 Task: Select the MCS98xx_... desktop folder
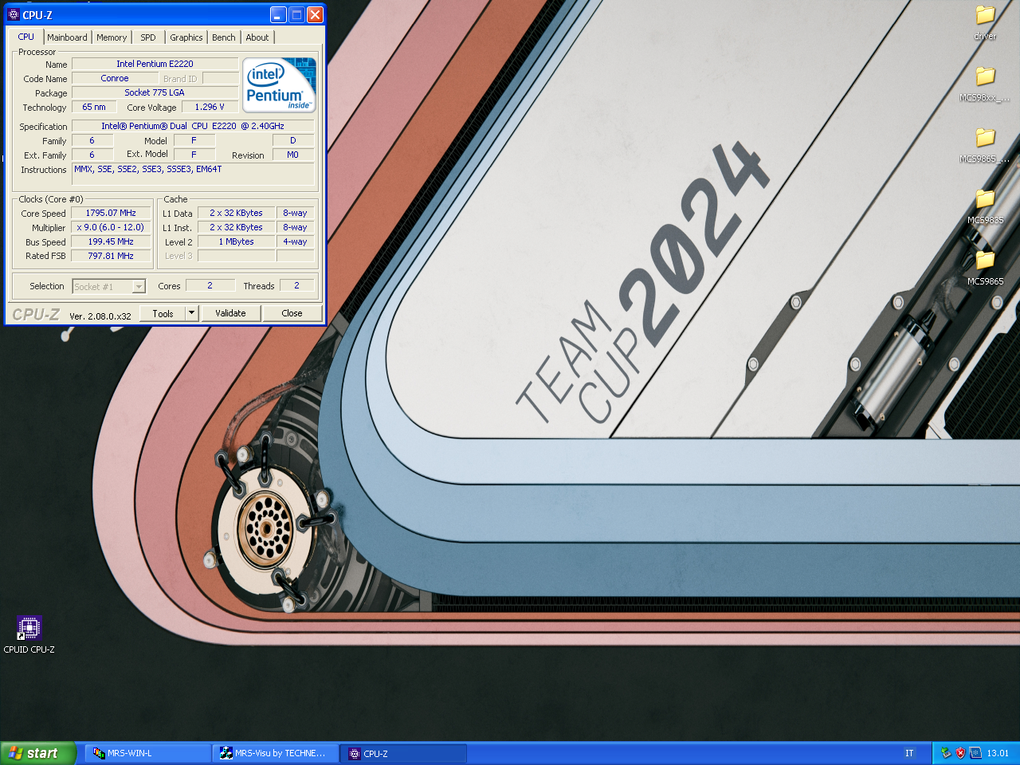click(x=986, y=83)
